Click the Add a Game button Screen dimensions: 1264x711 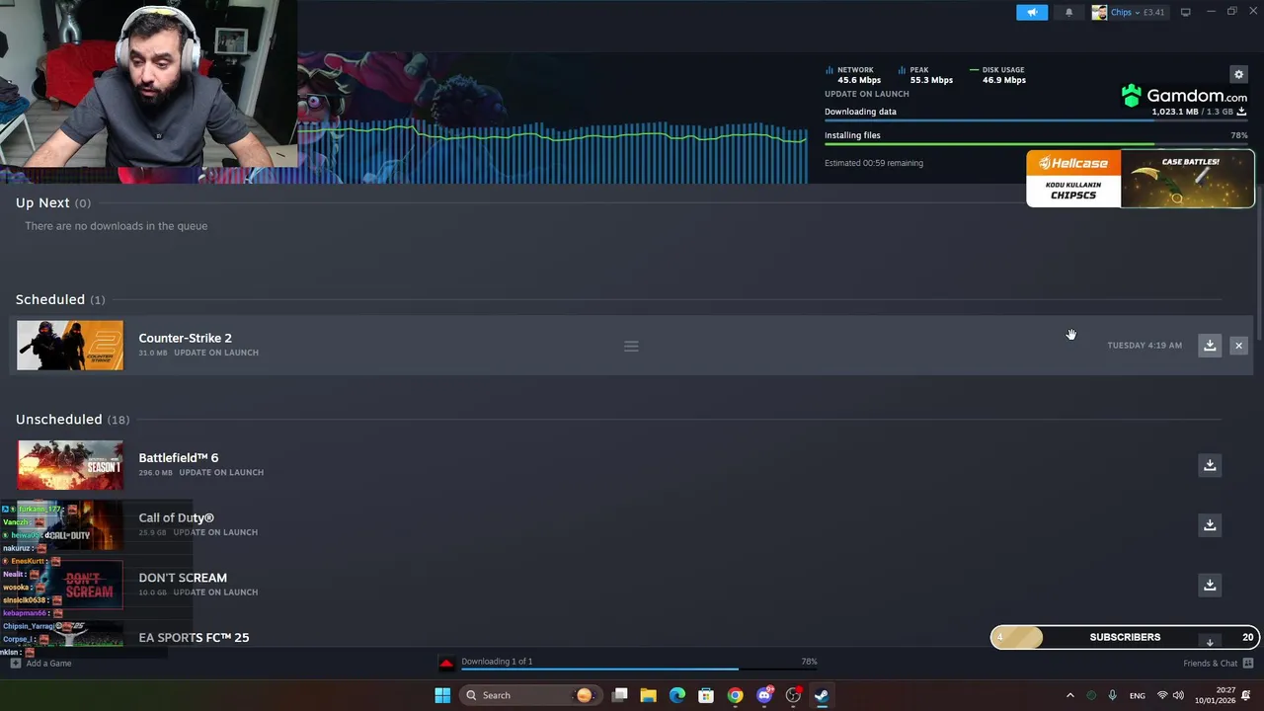[x=40, y=664]
